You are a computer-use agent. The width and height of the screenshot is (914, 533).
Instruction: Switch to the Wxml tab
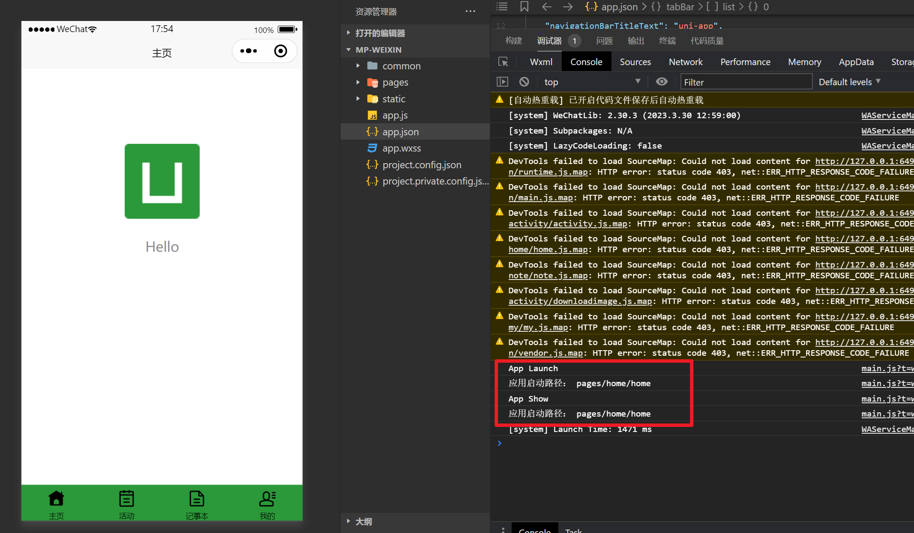pos(541,62)
